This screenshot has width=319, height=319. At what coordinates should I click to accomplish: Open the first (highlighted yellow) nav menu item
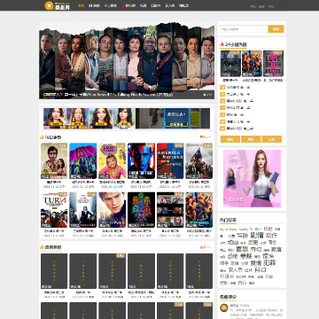[x=81, y=5]
